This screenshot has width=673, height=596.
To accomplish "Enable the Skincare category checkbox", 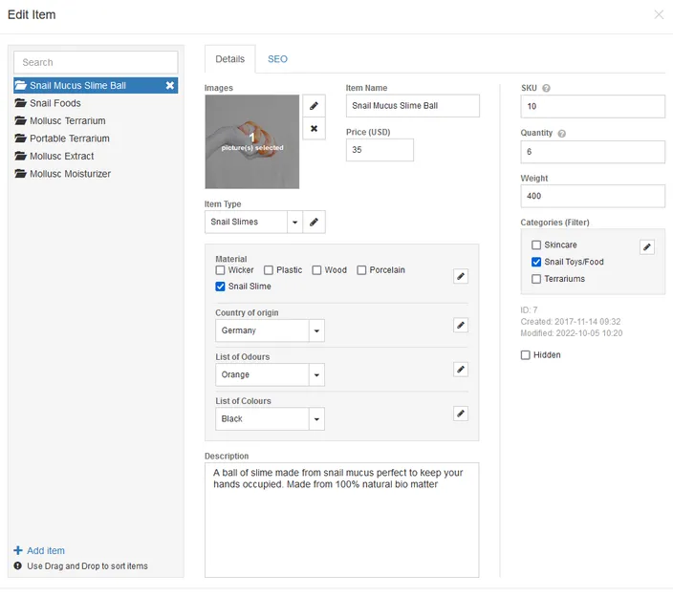I will click(536, 245).
